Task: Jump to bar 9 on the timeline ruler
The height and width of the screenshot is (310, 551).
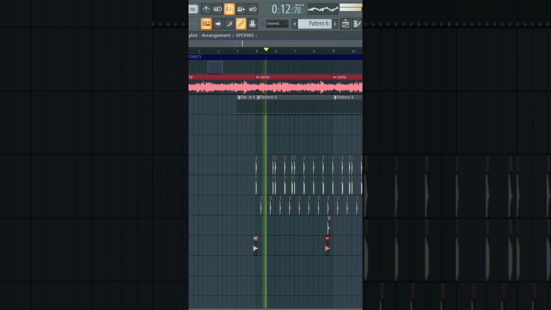Action: click(333, 51)
